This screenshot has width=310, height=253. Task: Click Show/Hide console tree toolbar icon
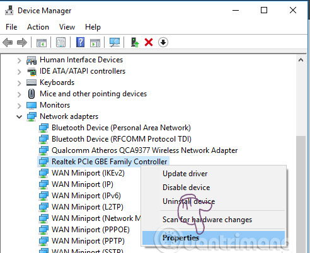tap(42, 43)
